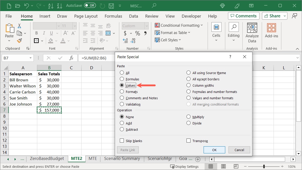This screenshot has height=170, width=302.
Task: Click Cancel in Paste Special dialog
Action: pos(239,150)
